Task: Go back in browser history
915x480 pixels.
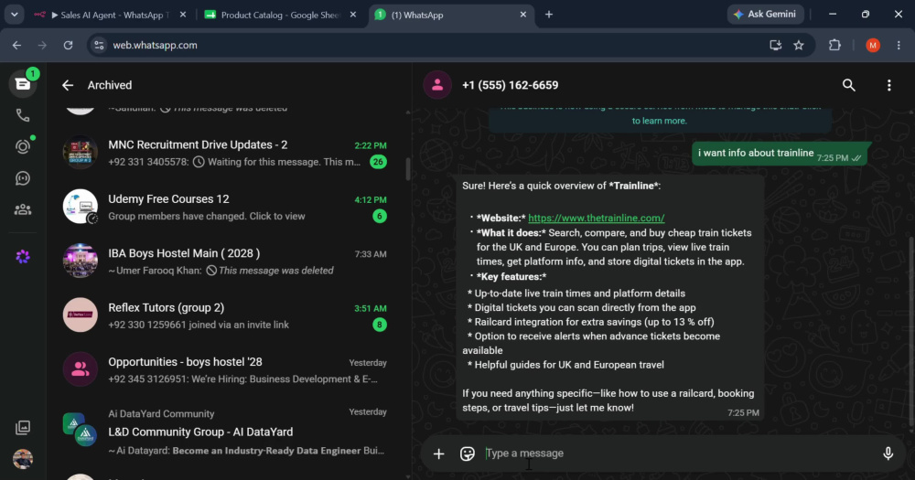Action: pyautogui.click(x=16, y=45)
